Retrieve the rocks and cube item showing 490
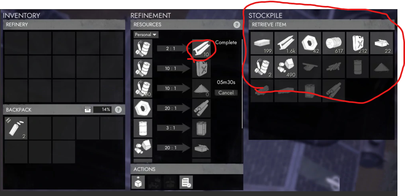The width and height of the screenshot is (405, 196). point(285,67)
